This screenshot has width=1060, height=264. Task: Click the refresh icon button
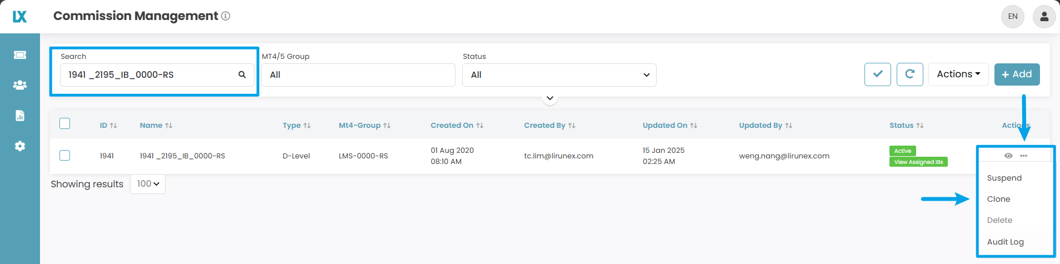(x=909, y=74)
